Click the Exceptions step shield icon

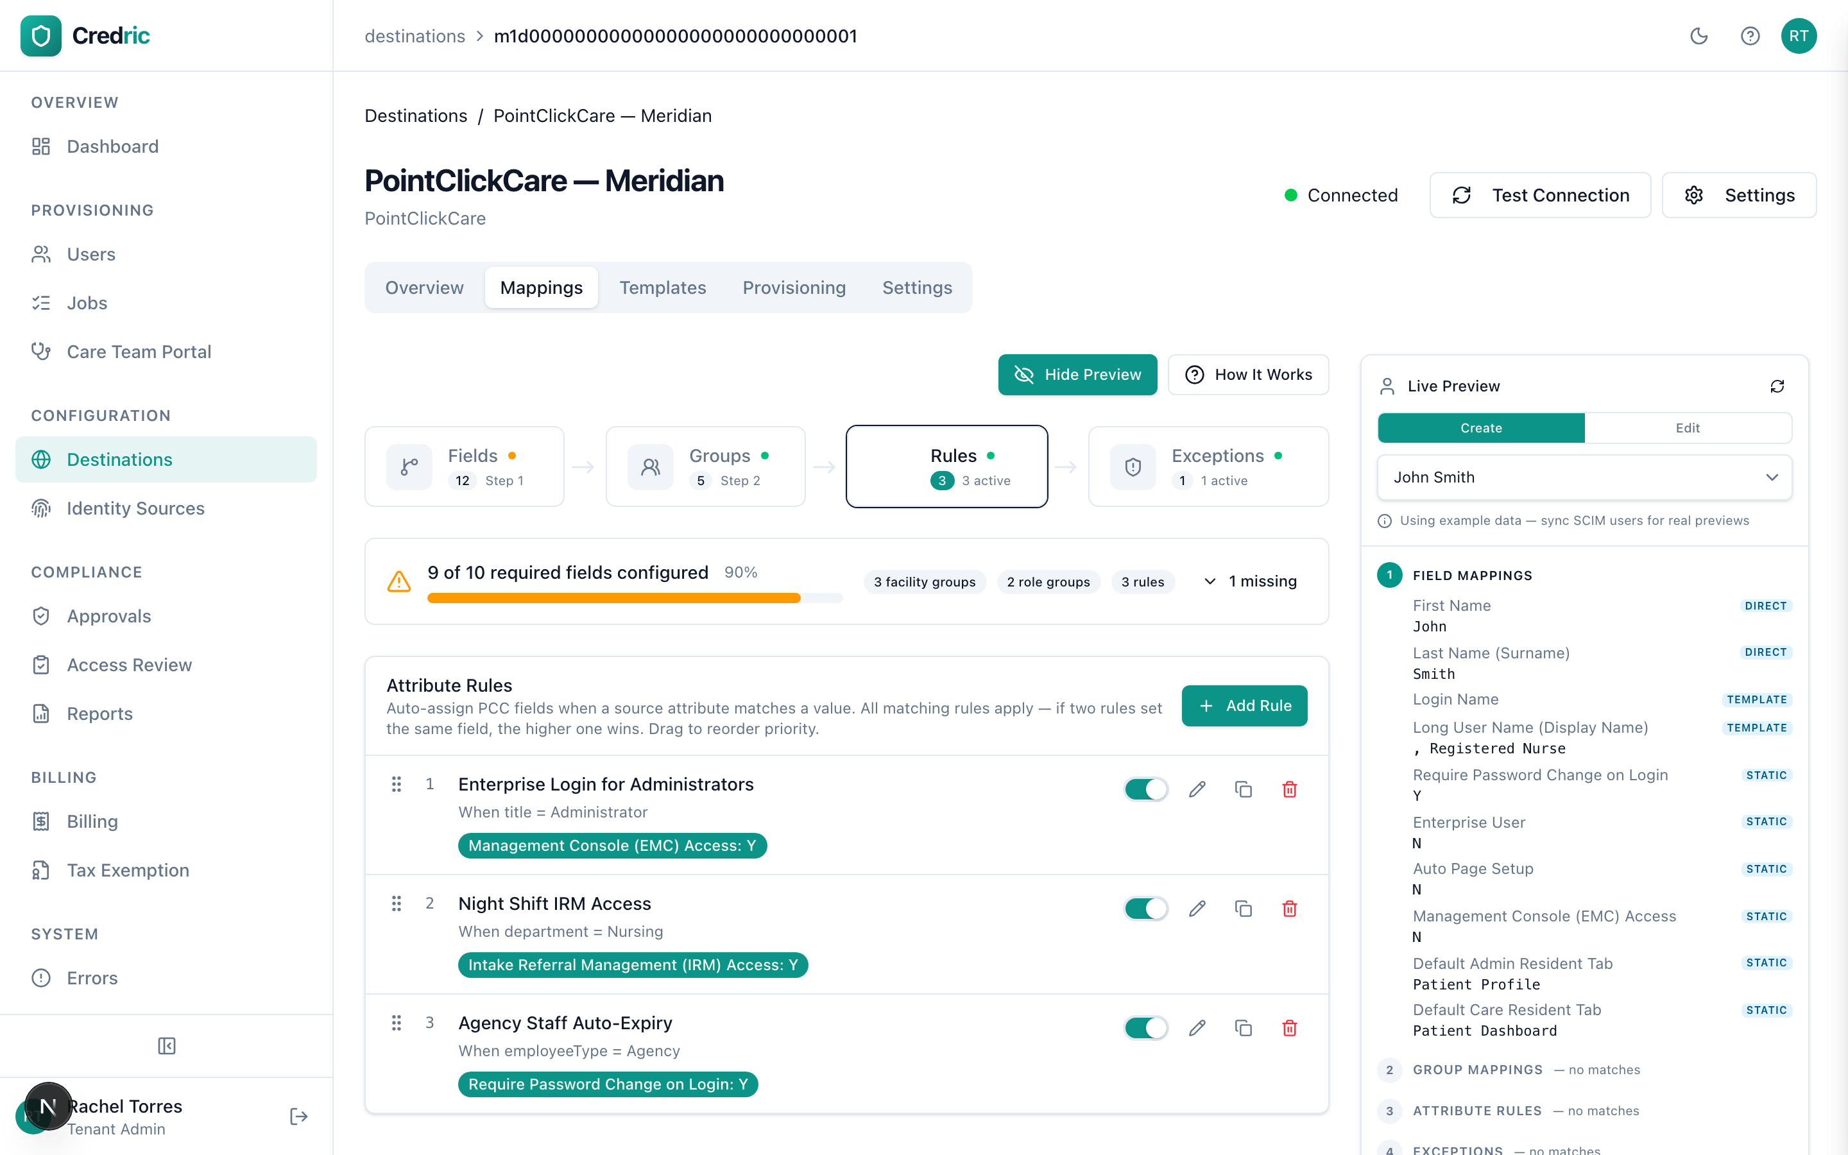(1133, 466)
